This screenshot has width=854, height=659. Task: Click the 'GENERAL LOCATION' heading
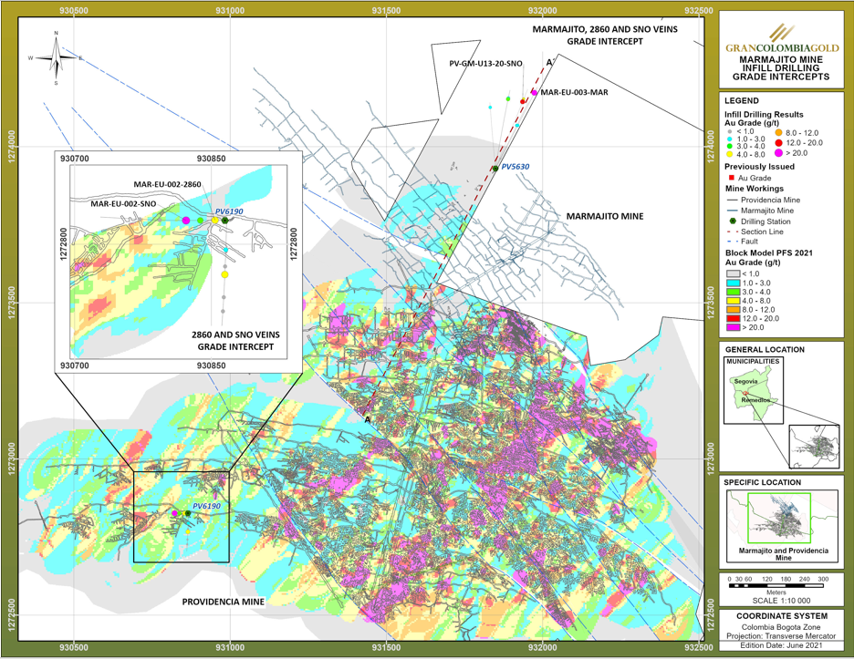coord(765,349)
